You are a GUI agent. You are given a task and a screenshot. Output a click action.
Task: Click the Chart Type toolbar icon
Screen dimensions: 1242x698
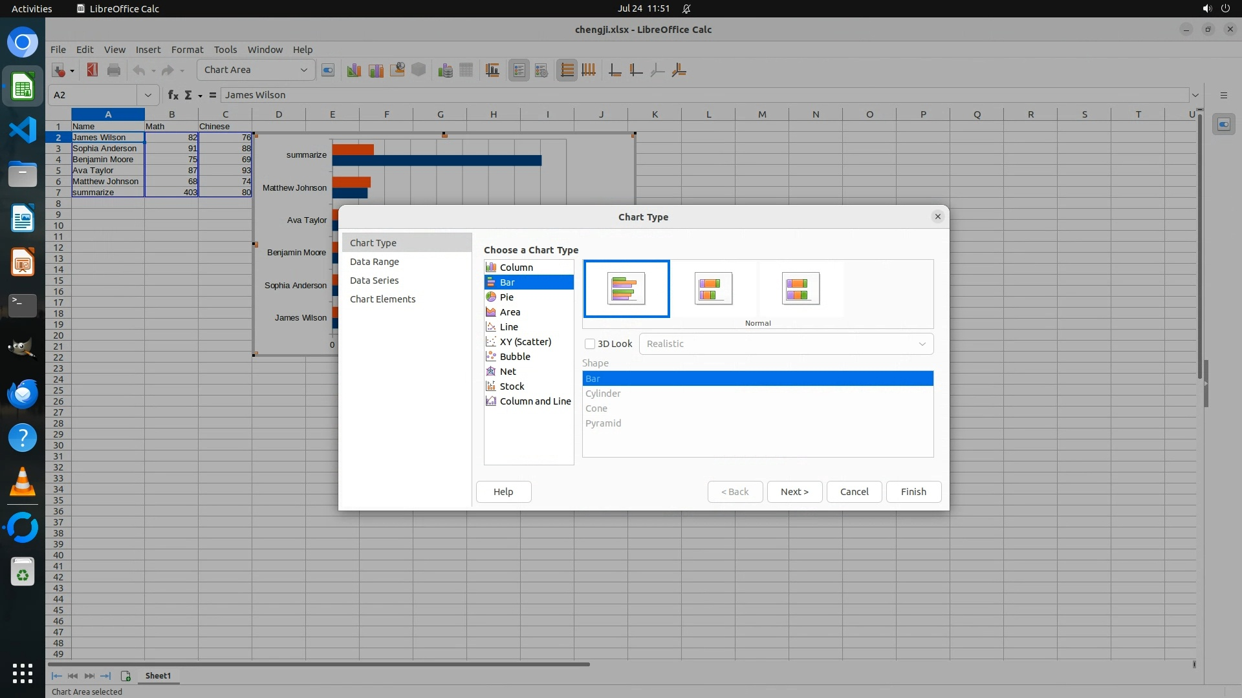pos(354,70)
